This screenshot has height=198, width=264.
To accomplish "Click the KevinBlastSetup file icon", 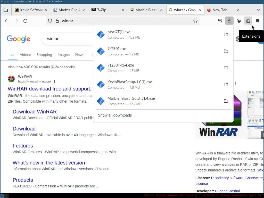I will pos(101,84).
